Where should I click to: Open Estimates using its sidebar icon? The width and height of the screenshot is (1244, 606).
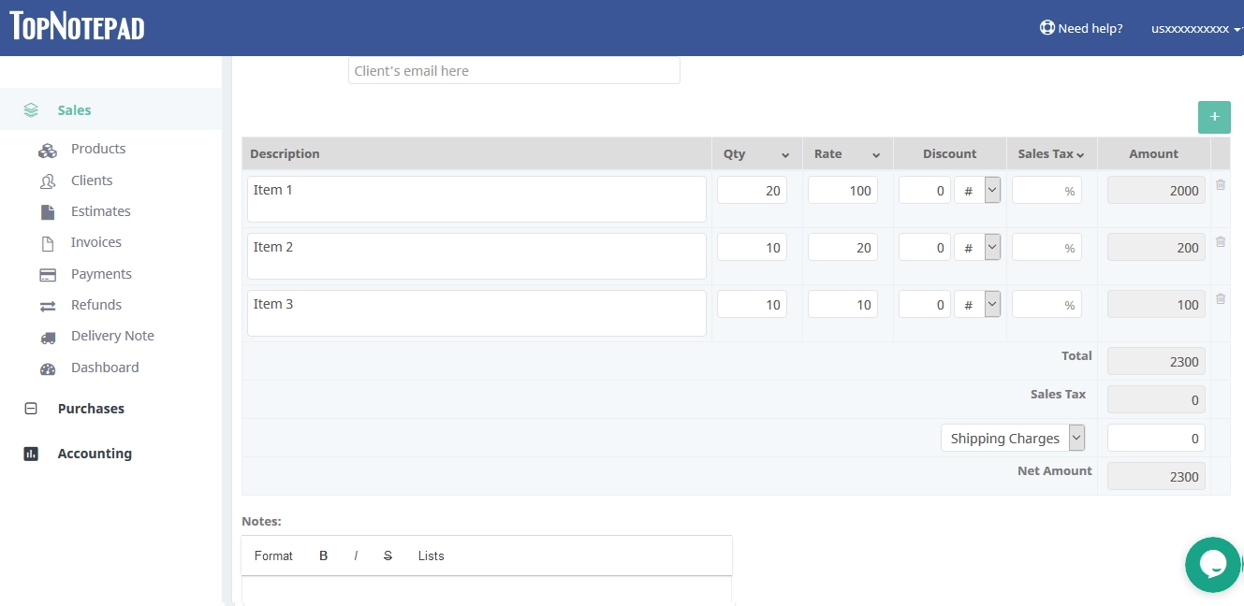[x=48, y=210]
